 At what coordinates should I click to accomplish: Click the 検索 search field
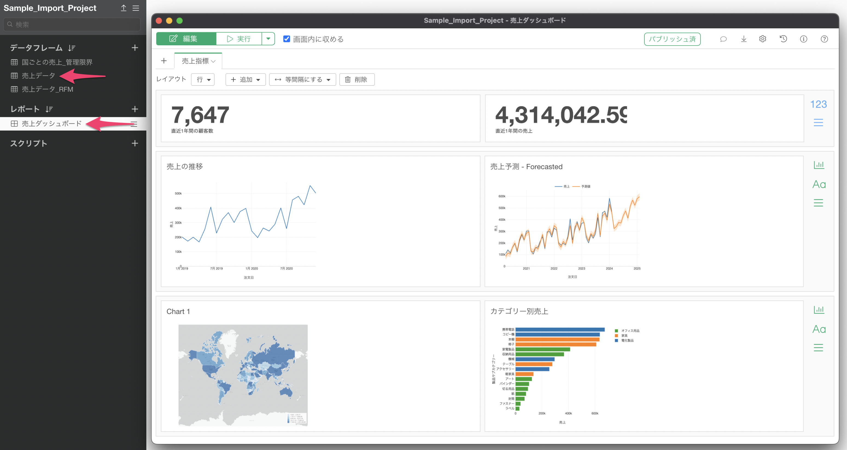(x=72, y=24)
